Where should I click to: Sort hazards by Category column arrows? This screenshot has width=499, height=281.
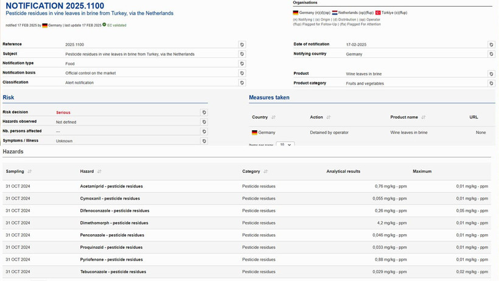click(x=265, y=172)
